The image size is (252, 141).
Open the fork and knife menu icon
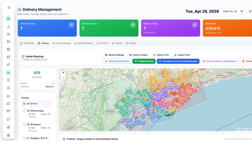[9, 42]
